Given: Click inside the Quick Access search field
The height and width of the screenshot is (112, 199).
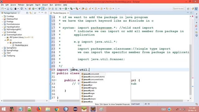Looking at the screenshot, I should click(x=178, y=8).
